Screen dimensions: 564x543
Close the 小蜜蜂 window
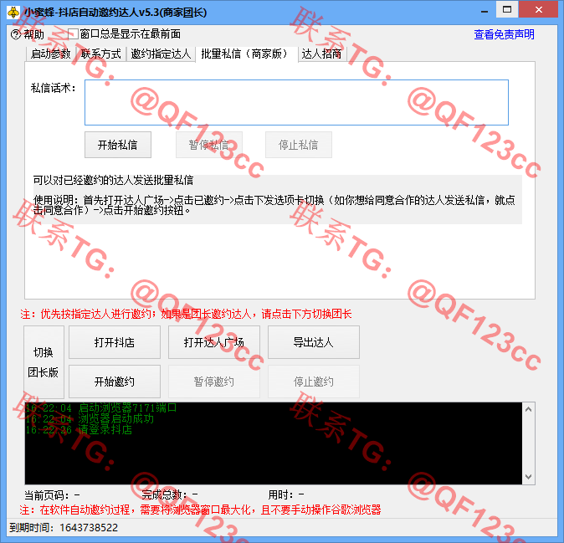538,10
